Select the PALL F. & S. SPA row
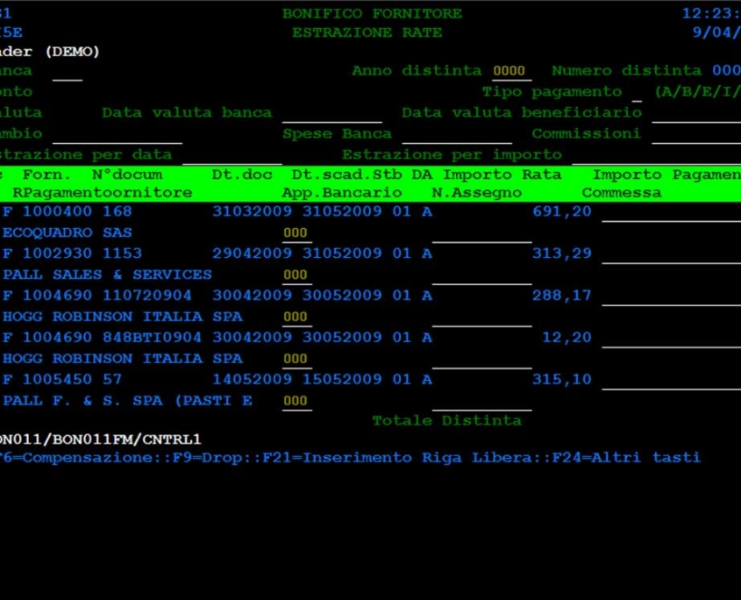Viewport: 741px width, 600px height. coord(128,401)
